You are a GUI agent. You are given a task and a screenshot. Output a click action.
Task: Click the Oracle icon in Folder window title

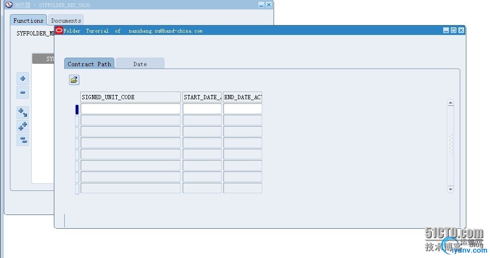click(x=59, y=30)
